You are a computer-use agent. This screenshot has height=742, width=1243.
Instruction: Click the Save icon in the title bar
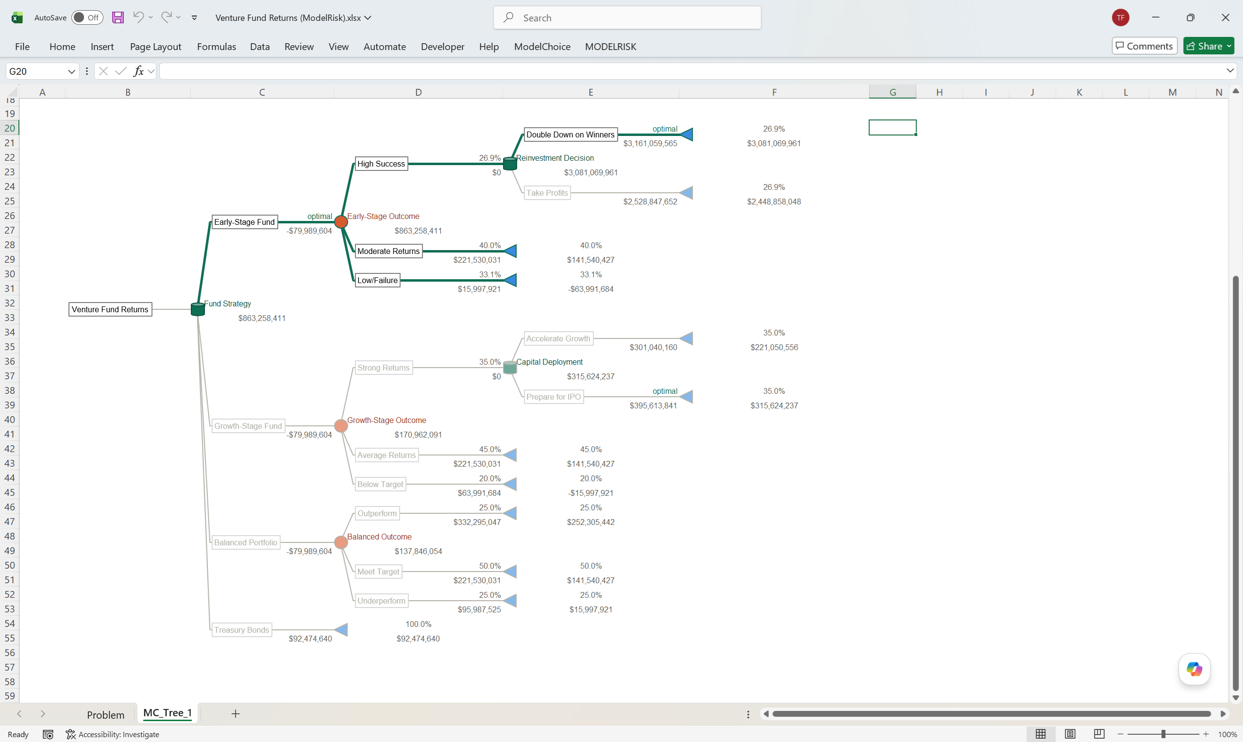(x=118, y=17)
